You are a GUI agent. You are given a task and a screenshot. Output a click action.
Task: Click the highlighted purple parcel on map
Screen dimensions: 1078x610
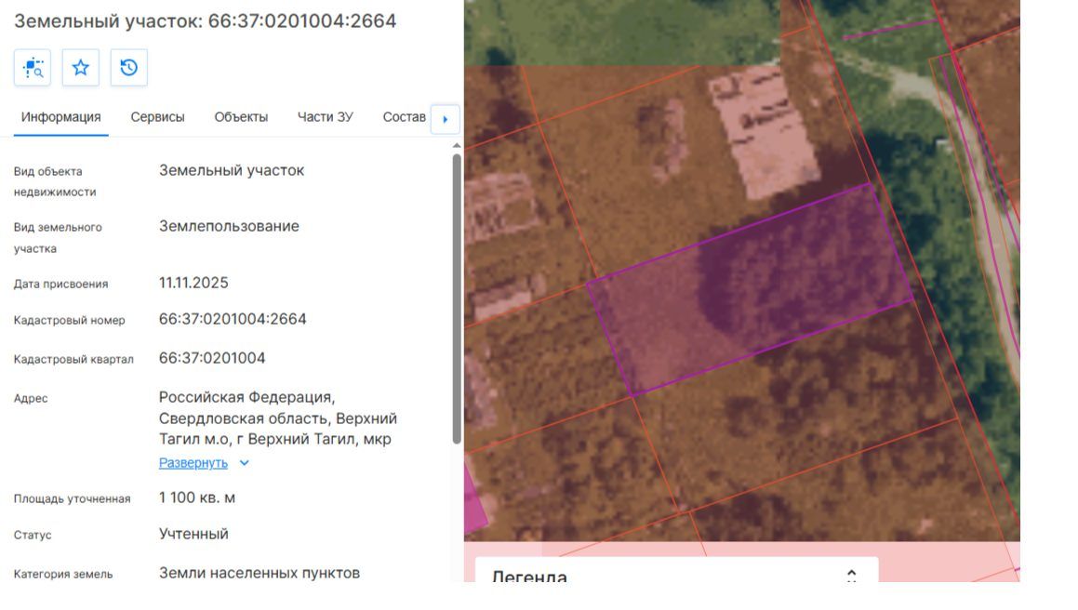[x=750, y=289]
